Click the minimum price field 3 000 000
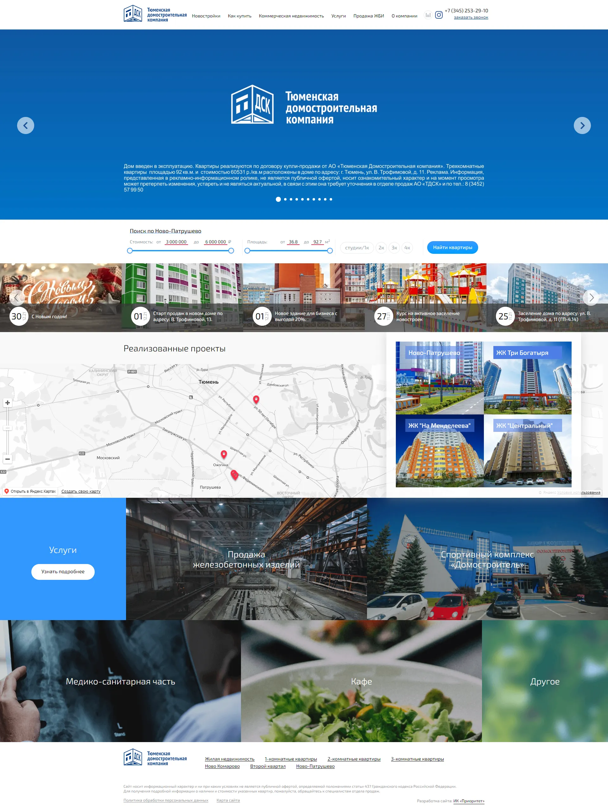 click(176, 242)
